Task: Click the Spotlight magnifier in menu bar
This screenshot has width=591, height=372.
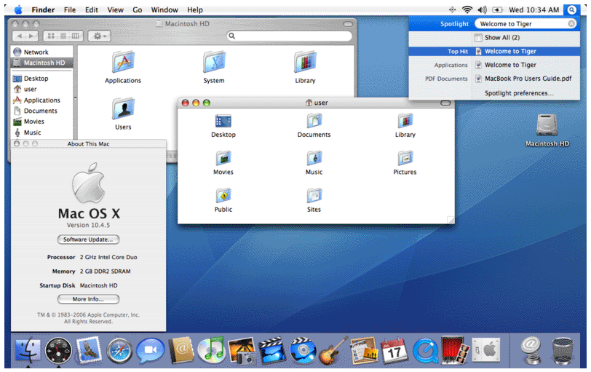Action: [571, 9]
